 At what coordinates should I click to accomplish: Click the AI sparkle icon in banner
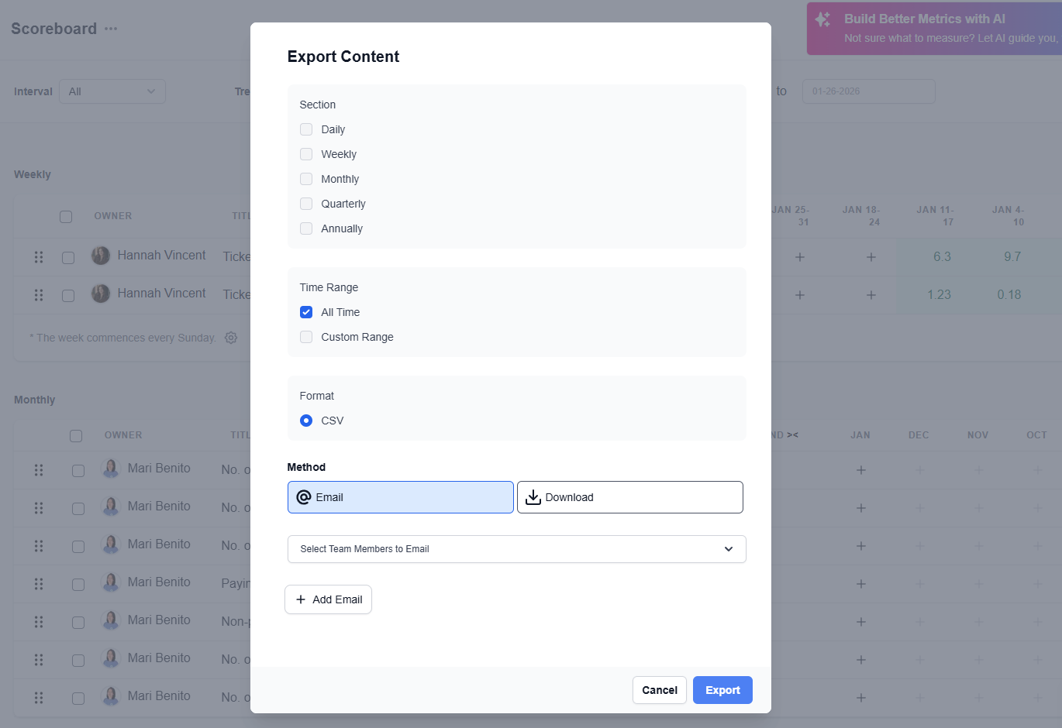click(x=823, y=20)
